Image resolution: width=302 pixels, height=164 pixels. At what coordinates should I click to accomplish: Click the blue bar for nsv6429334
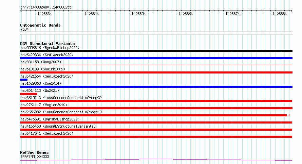[x=156, y=58]
